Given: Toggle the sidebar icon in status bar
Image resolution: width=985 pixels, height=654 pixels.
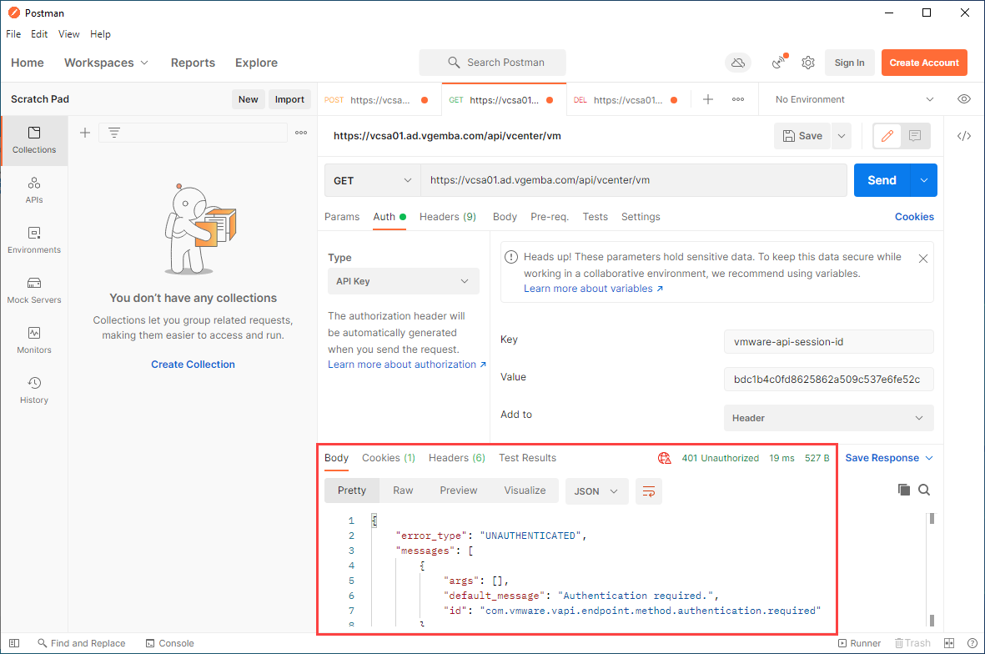Looking at the screenshot, I should tap(14, 643).
